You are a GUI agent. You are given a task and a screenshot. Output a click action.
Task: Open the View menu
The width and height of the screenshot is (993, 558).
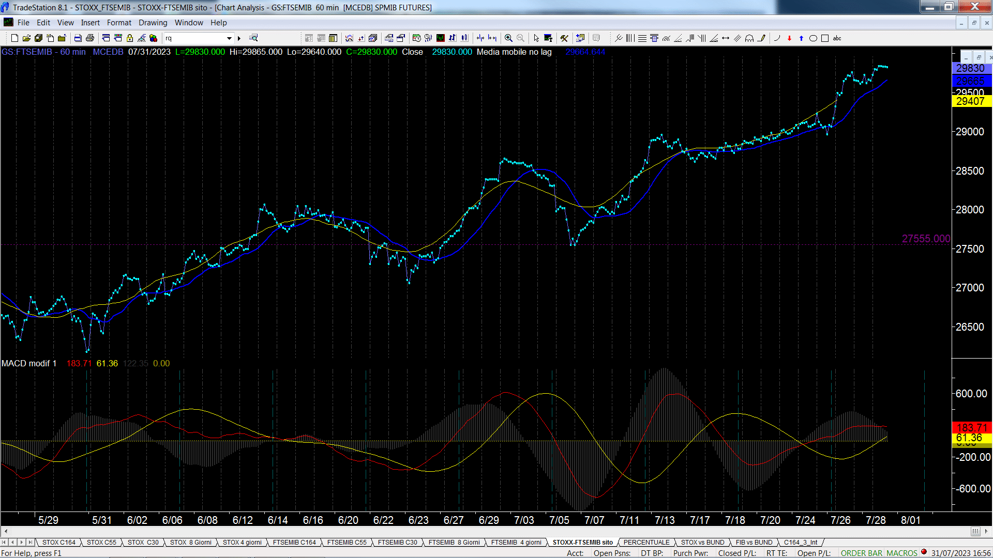point(66,23)
